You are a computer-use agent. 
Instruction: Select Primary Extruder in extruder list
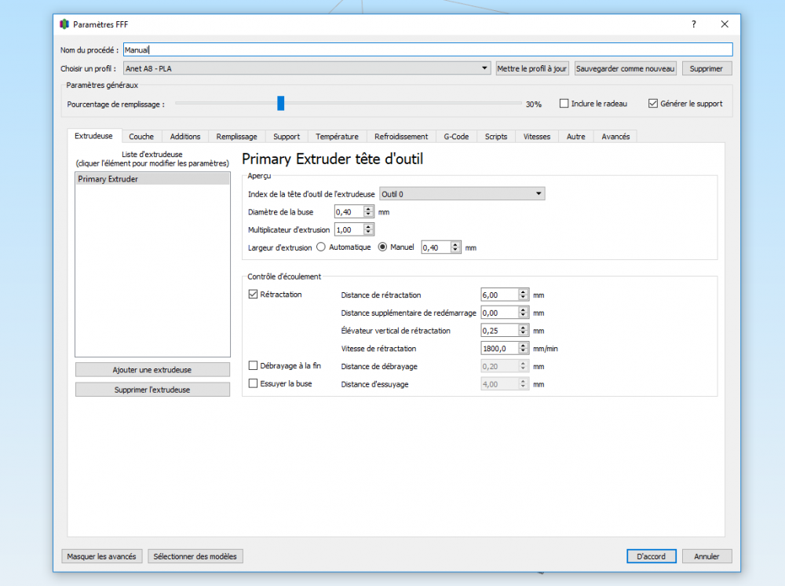(153, 179)
